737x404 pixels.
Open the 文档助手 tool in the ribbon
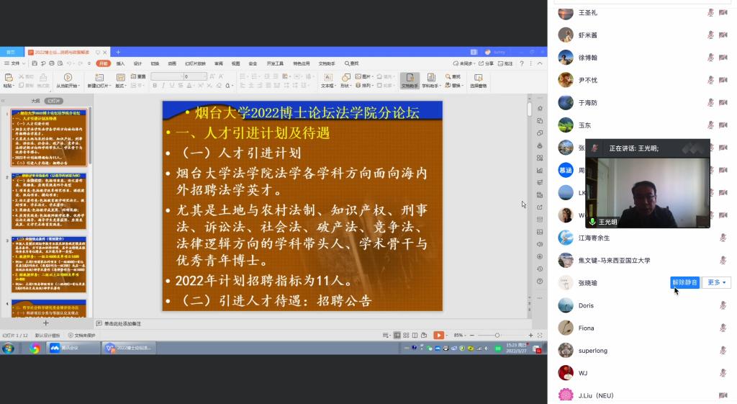coord(410,80)
